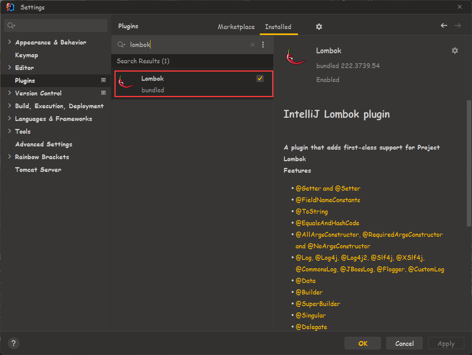Close the Settings dialog
This screenshot has height=355, width=472.
click(x=459, y=7)
